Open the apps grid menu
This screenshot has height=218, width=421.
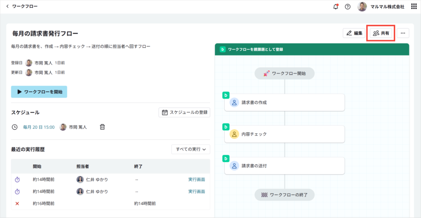click(414, 7)
